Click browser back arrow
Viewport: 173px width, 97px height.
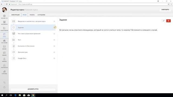point(2,4)
